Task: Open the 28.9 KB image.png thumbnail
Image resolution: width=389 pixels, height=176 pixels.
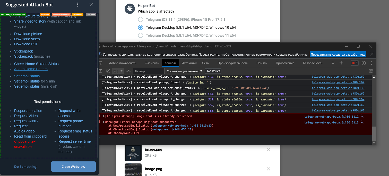Action: pyautogui.click(x=133, y=152)
